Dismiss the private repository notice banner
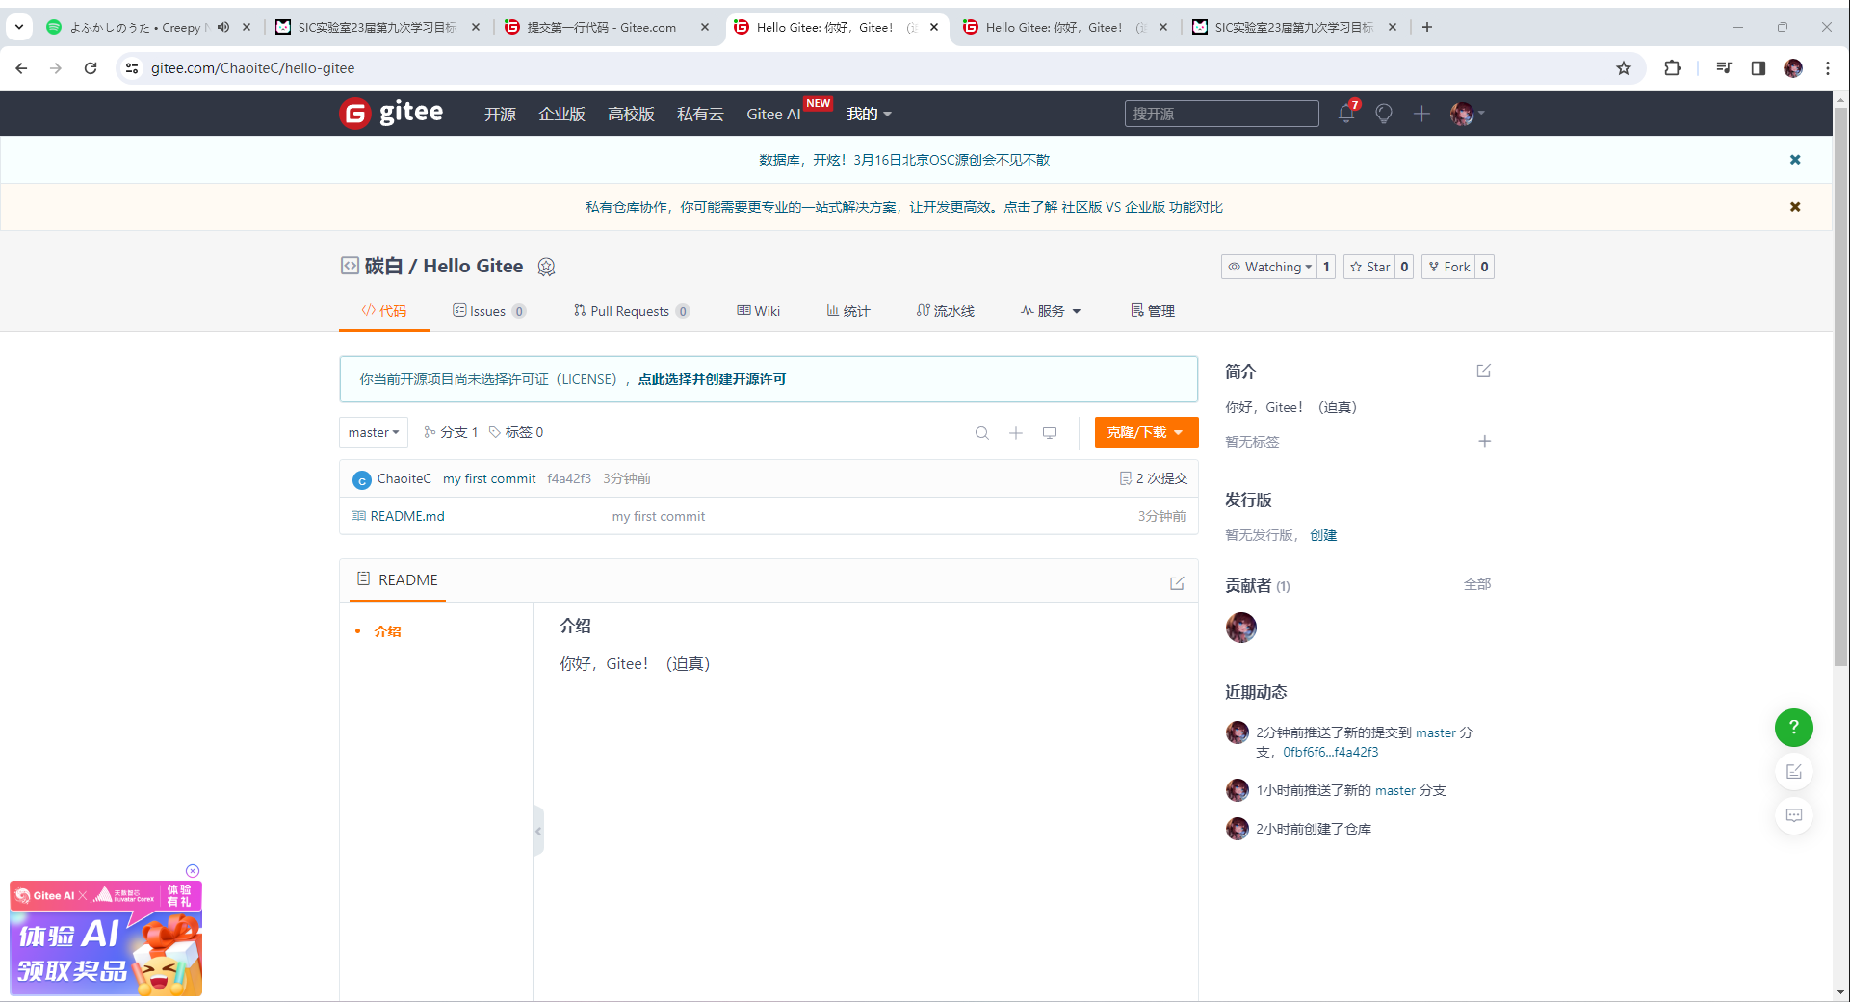 [x=1795, y=207]
